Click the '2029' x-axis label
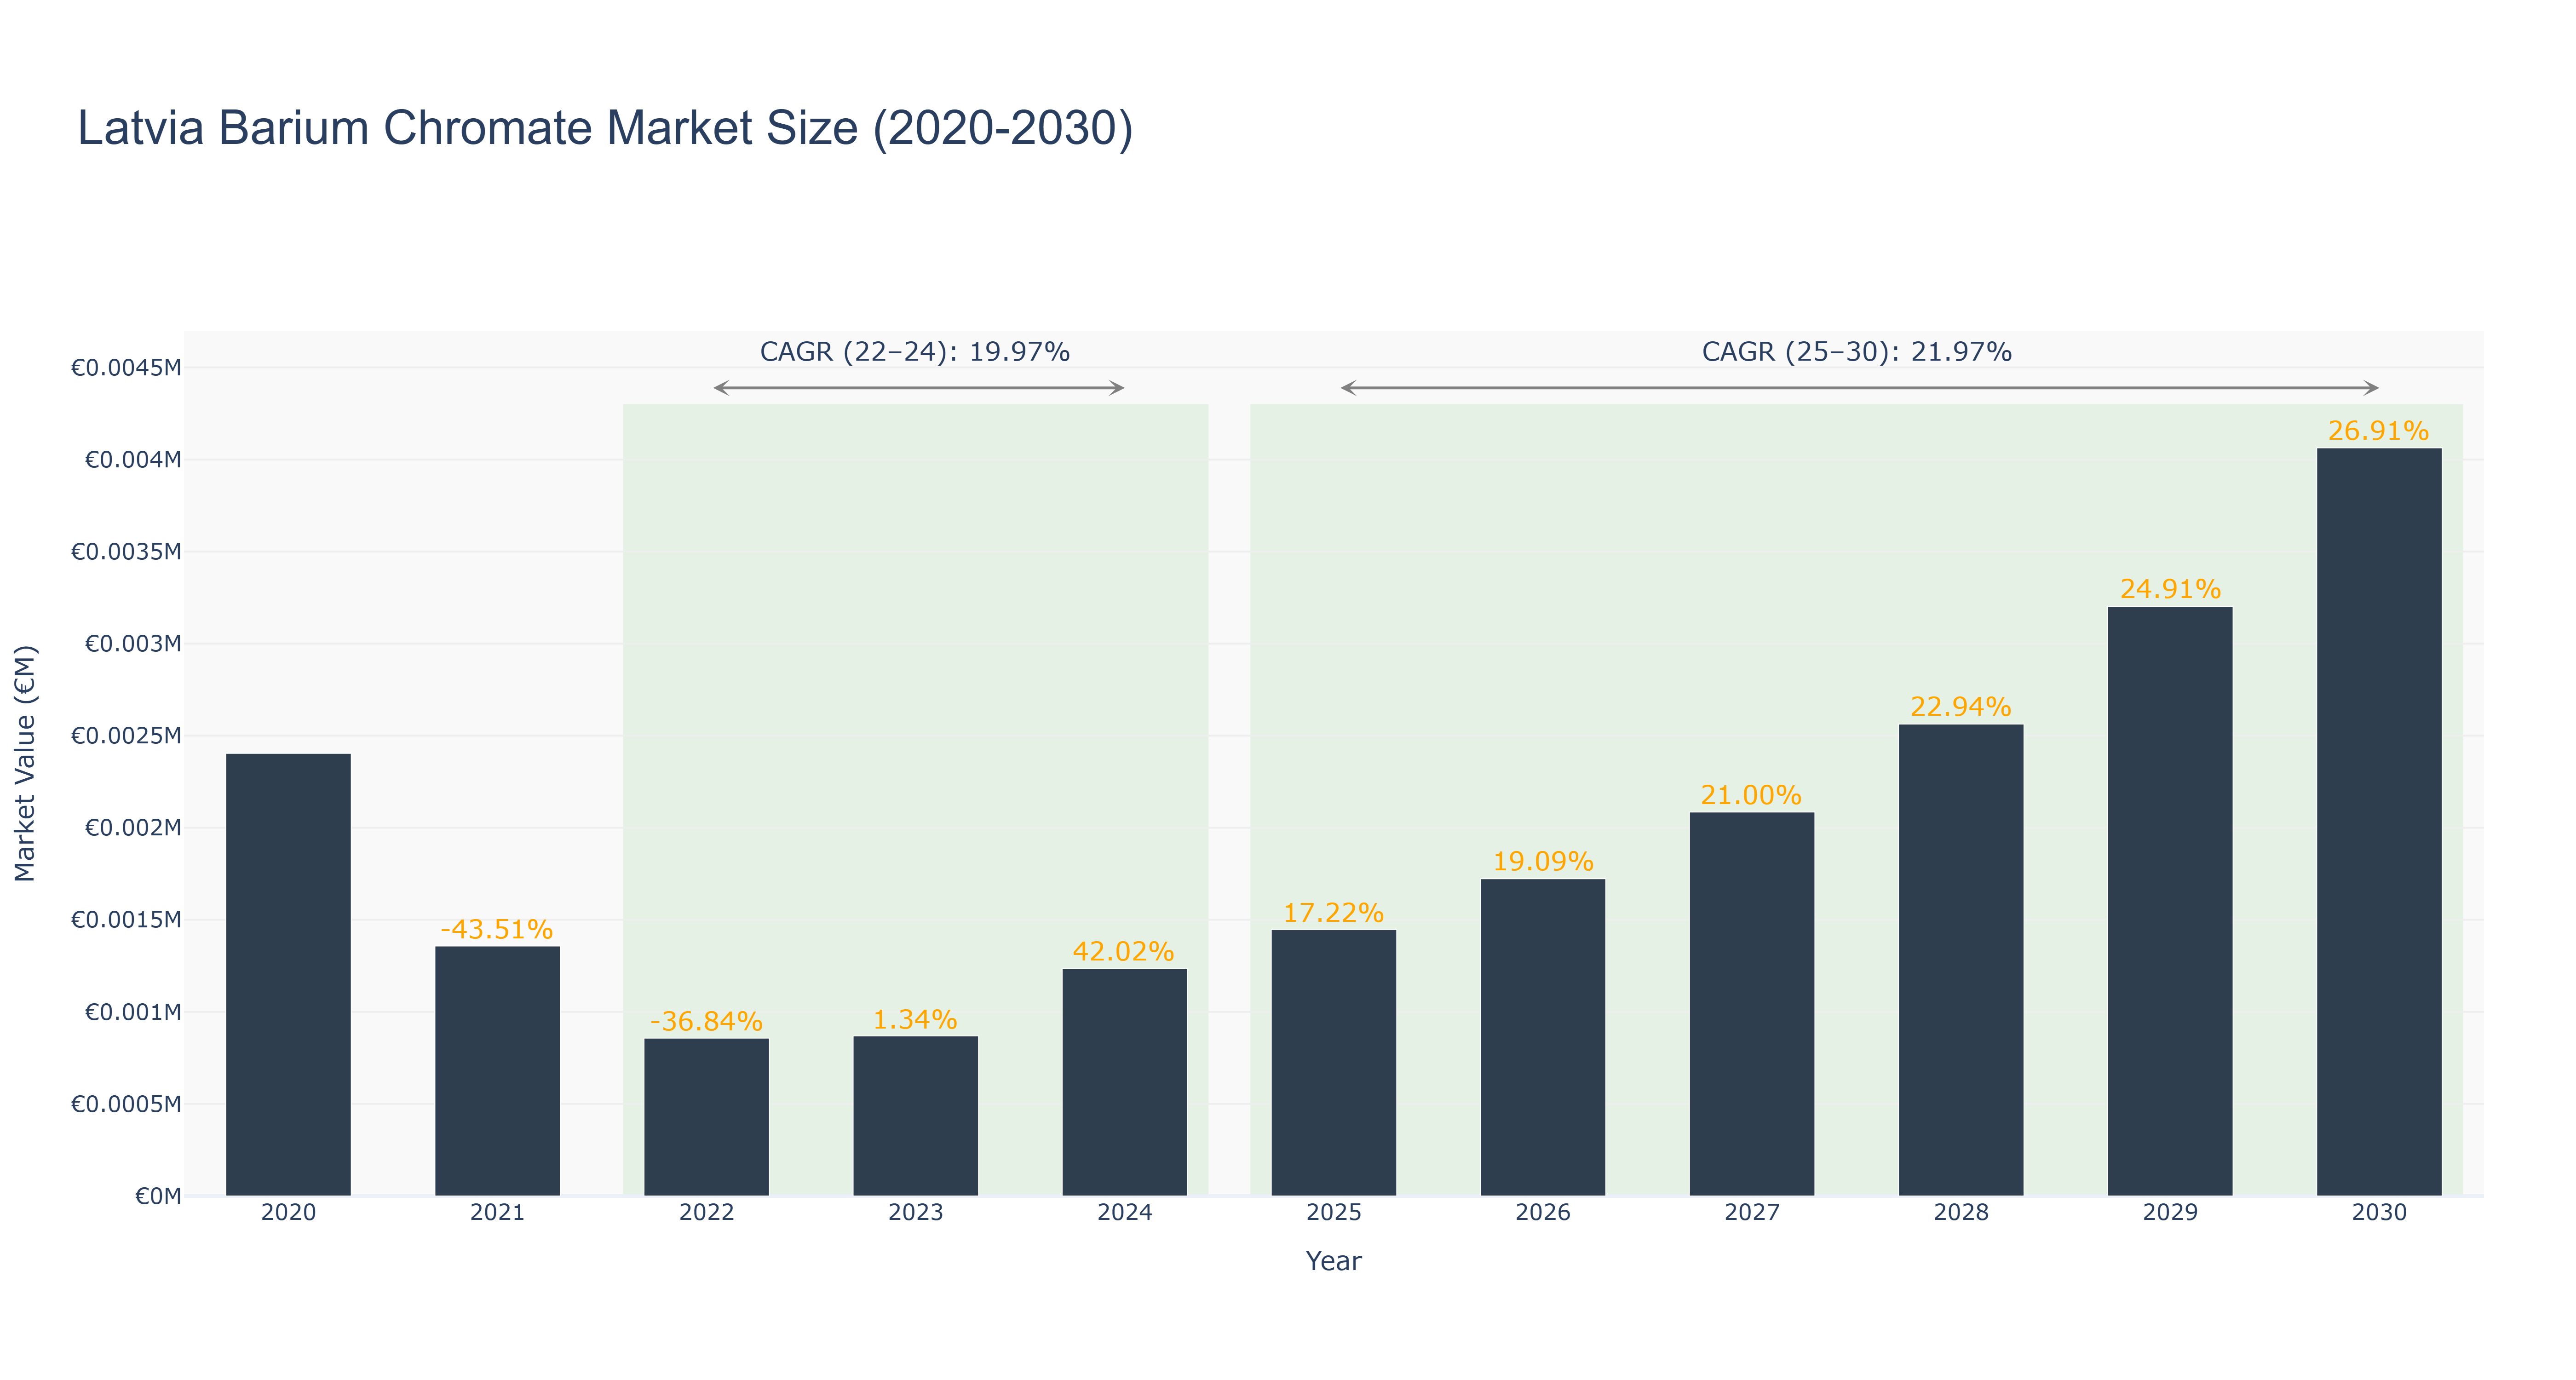Viewport: 2576px width, 1380px height. pos(2169,1213)
